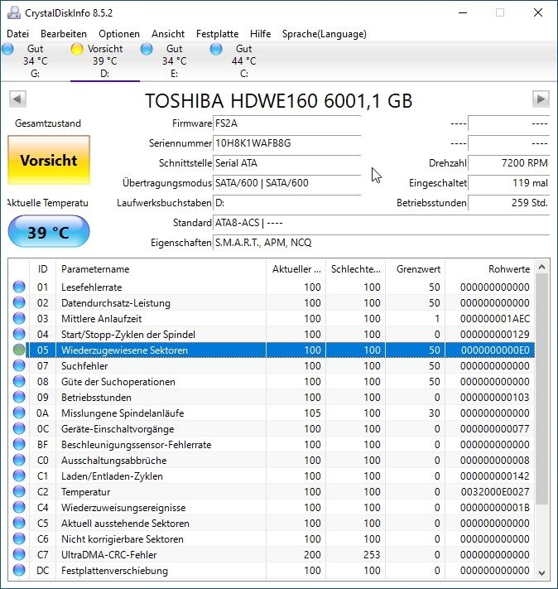558x589 pixels.
Task: Click the scrollbar up arrow in SMART list
Action: click(x=541, y=267)
